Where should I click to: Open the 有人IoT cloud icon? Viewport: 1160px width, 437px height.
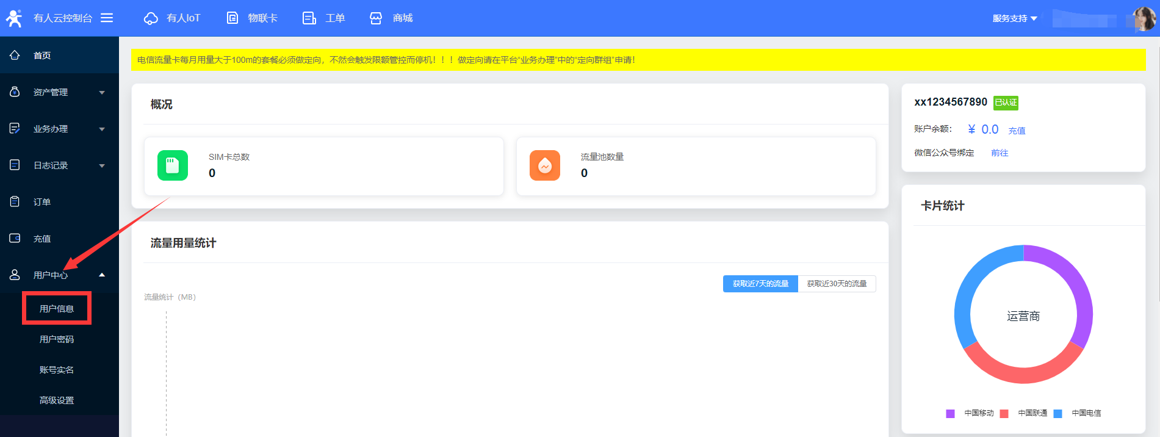point(151,18)
